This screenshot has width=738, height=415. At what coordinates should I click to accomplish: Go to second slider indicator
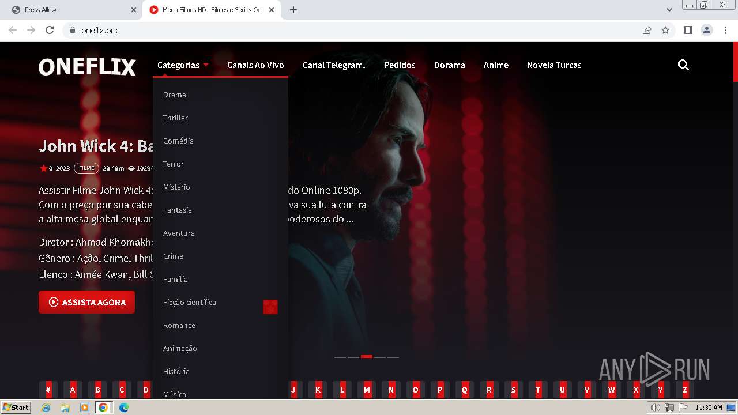point(353,357)
